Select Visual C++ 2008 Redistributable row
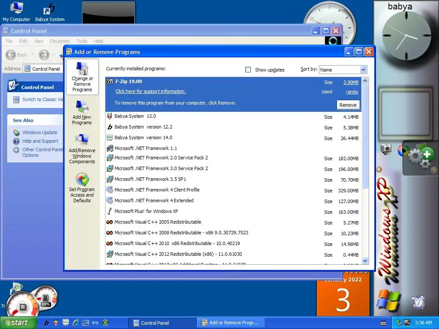Viewport: 439px width, 329px height. point(234,233)
